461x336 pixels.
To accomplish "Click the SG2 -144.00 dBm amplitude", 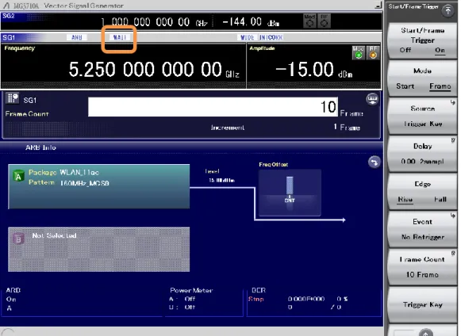I will click(x=251, y=22).
